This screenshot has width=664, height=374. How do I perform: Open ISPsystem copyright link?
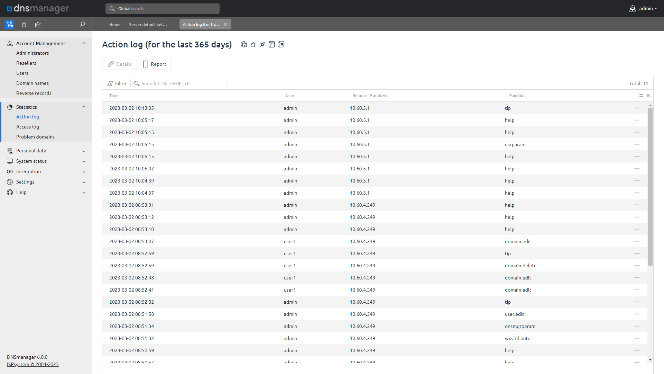pyautogui.click(x=33, y=364)
